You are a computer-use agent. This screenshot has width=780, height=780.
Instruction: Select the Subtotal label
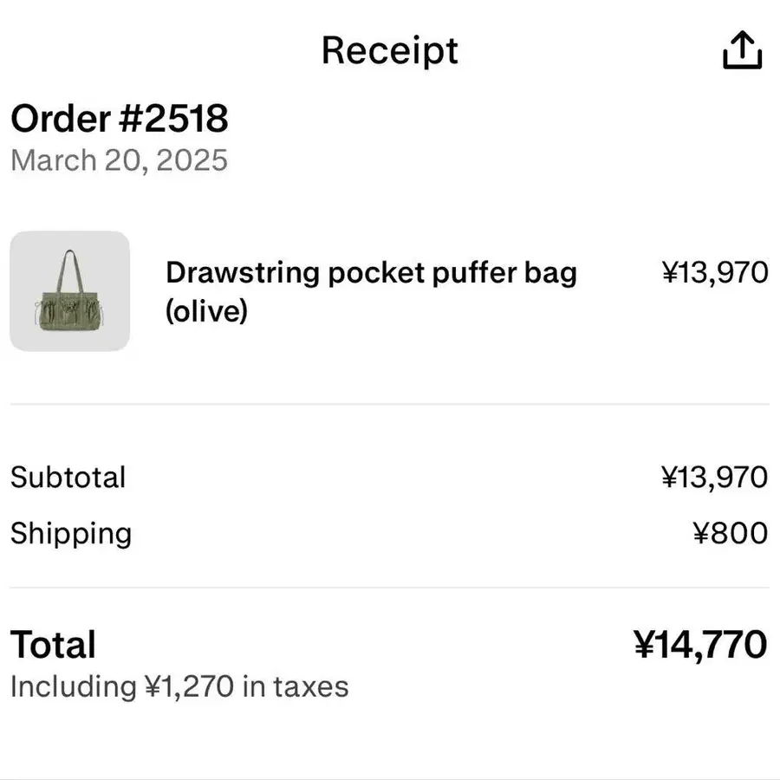coord(68,478)
